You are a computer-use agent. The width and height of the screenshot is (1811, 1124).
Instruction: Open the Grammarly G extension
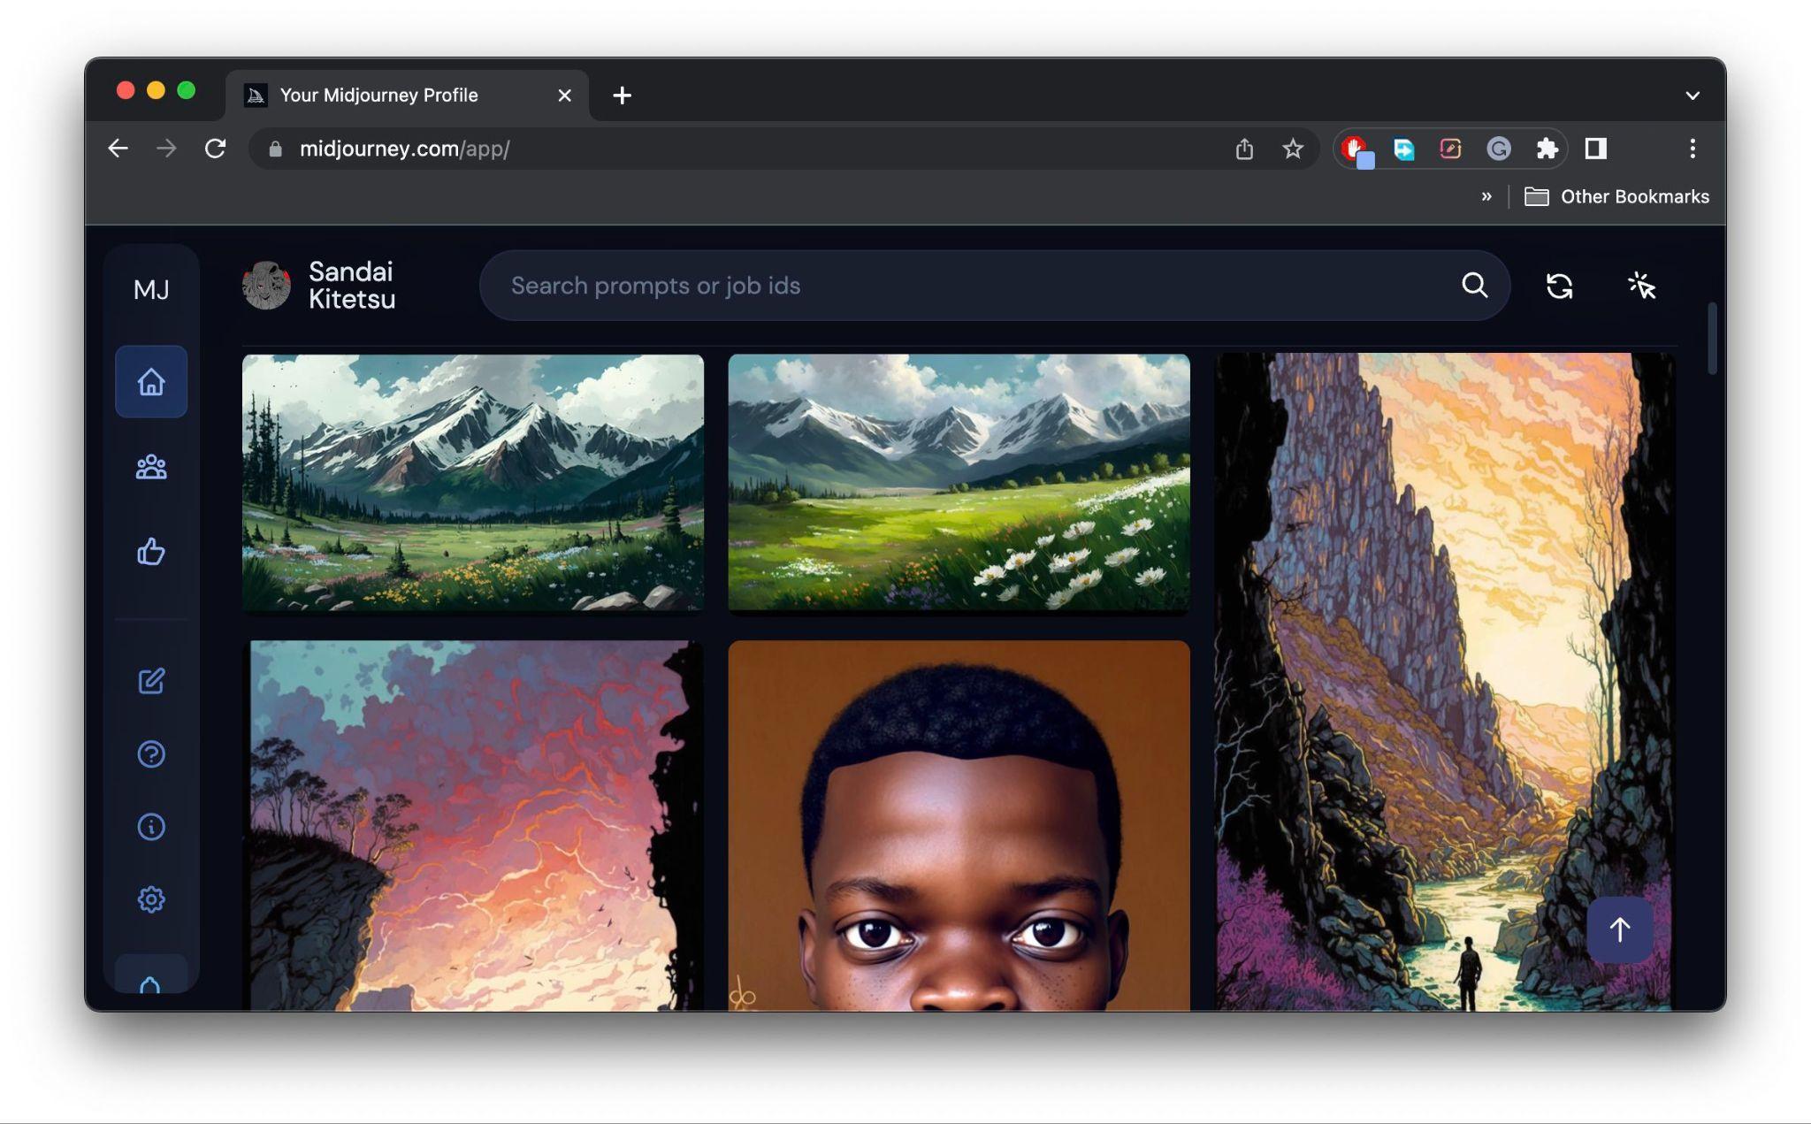tap(1498, 149)
